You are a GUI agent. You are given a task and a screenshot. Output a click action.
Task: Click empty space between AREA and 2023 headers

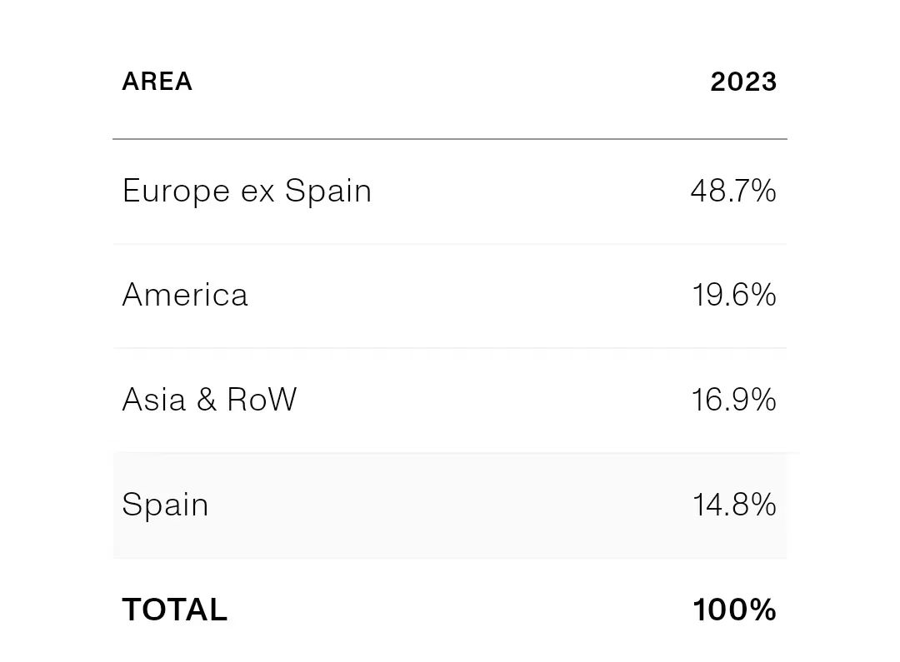tap(450, 82)
